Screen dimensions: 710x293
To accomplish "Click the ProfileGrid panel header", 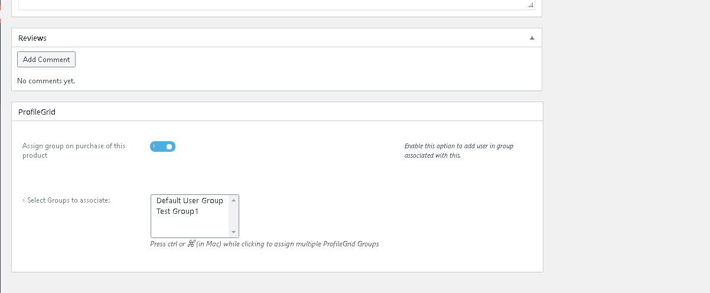I will point(37,111).
